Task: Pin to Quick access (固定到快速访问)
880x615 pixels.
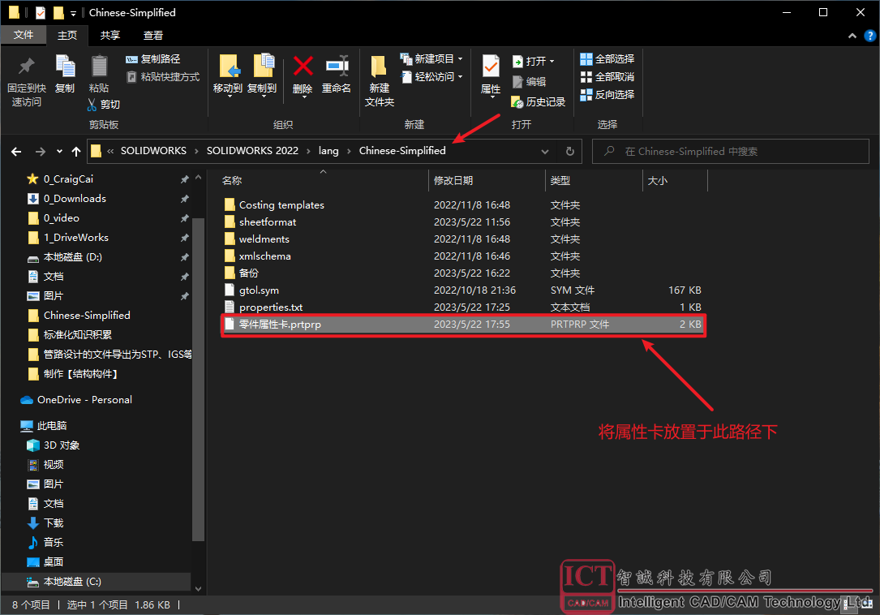Action: click(27, 81)
